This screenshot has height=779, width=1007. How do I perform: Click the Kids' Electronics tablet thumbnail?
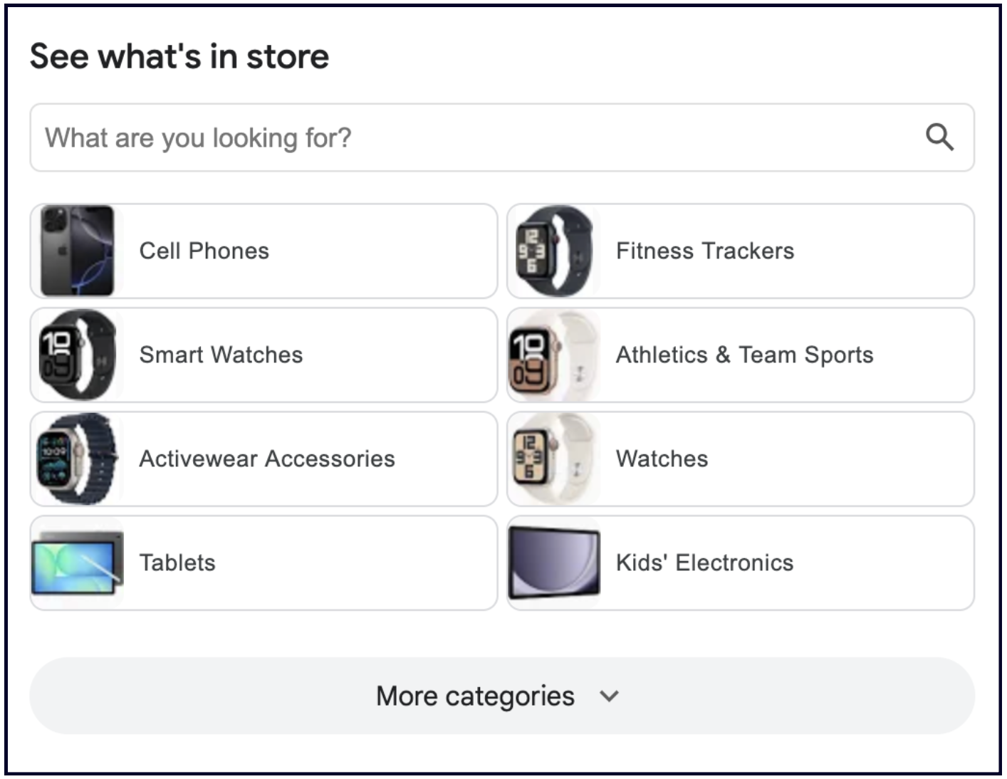point(554,563)
